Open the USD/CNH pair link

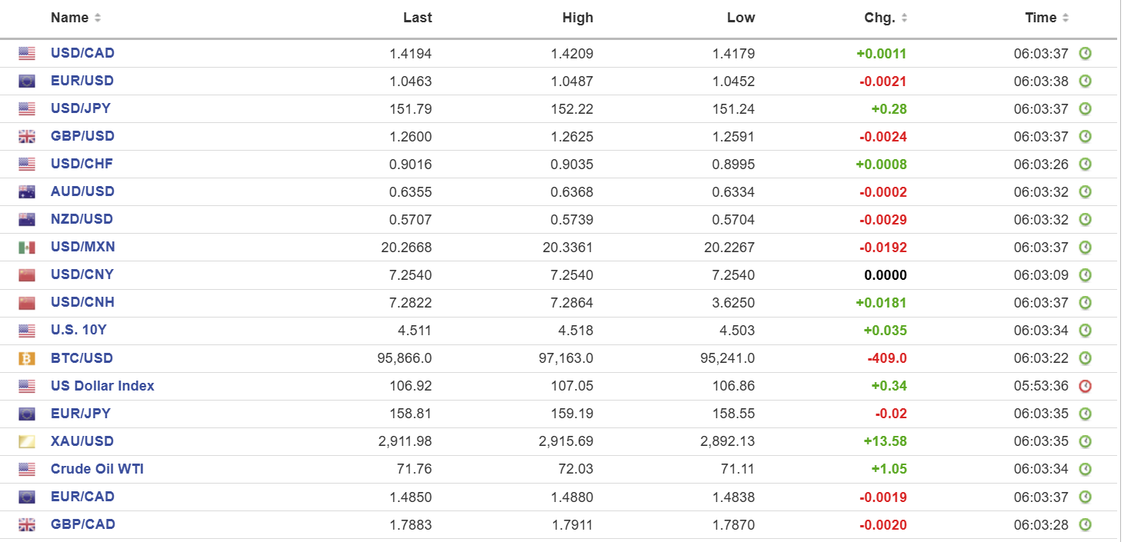[x=82, y=303]
